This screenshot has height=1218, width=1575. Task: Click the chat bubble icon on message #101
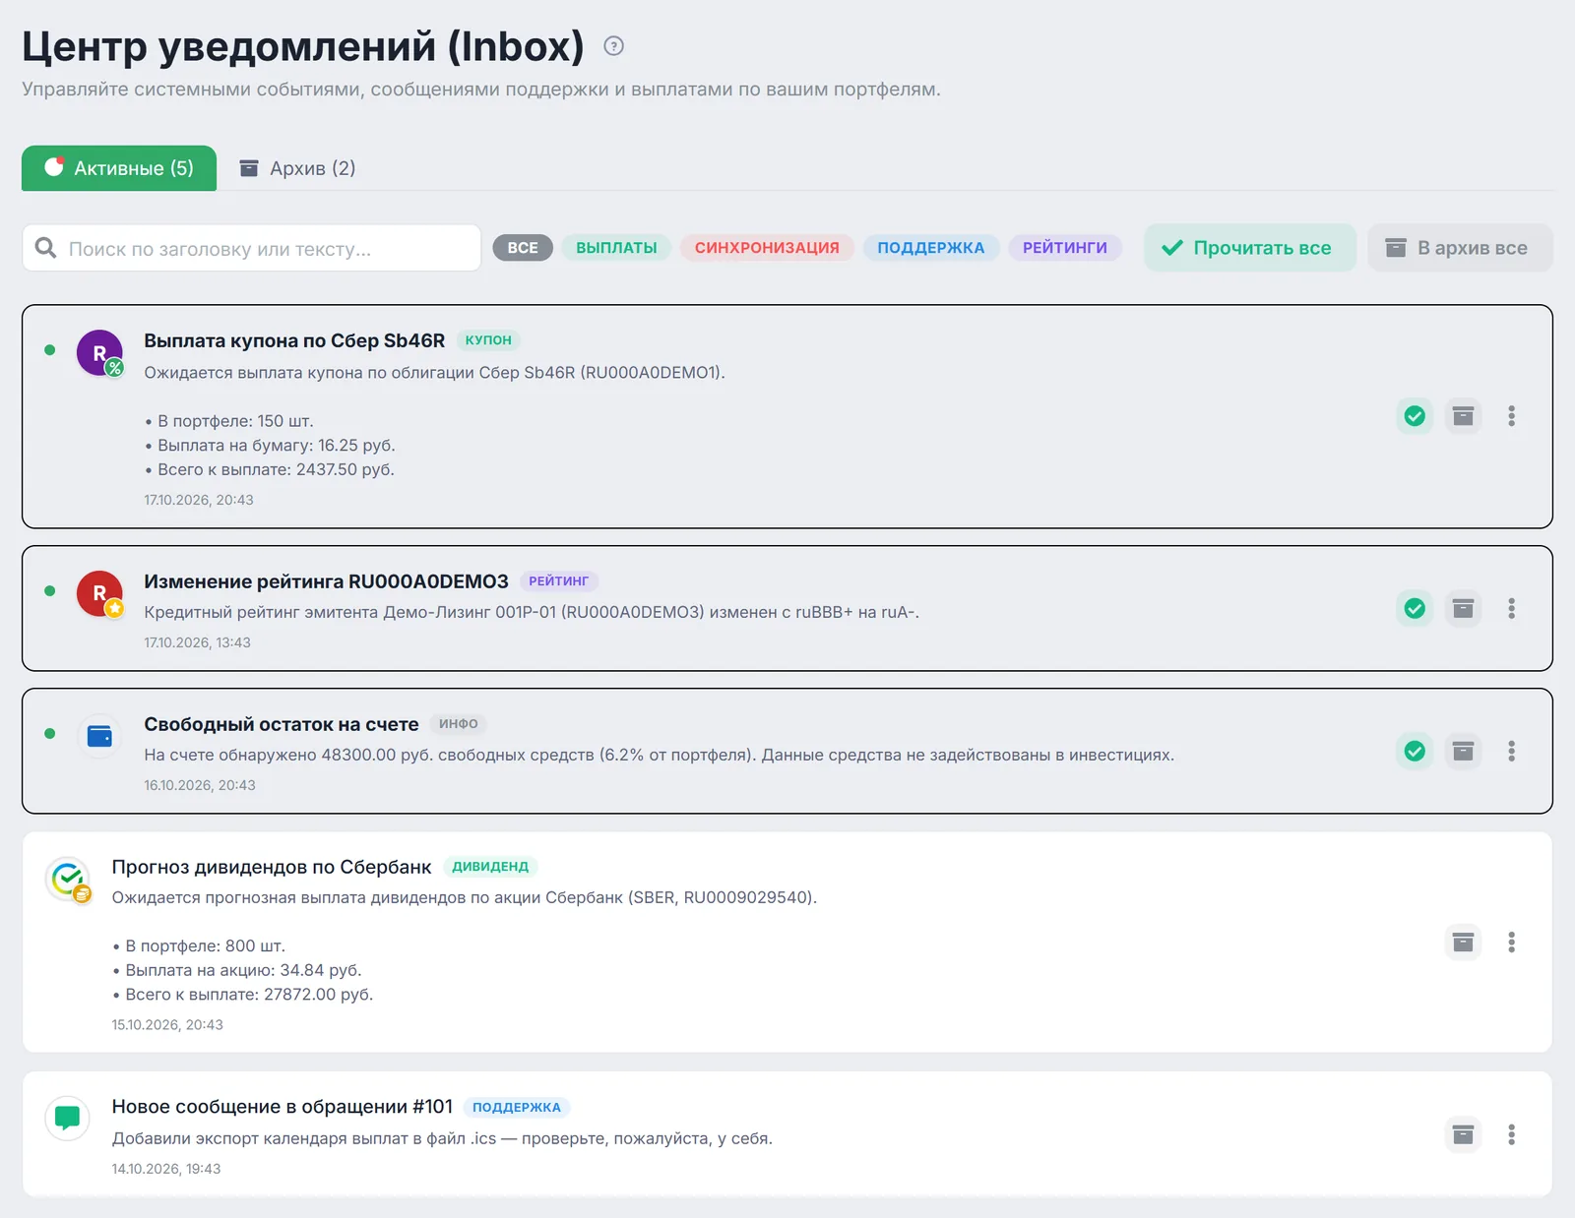coord(68,1119)
